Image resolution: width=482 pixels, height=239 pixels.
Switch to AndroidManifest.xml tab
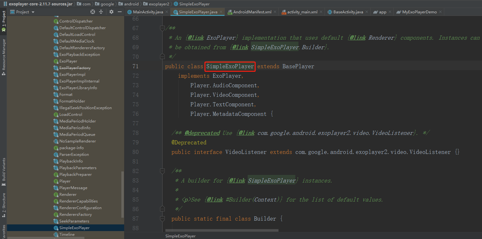coord(252,12)
